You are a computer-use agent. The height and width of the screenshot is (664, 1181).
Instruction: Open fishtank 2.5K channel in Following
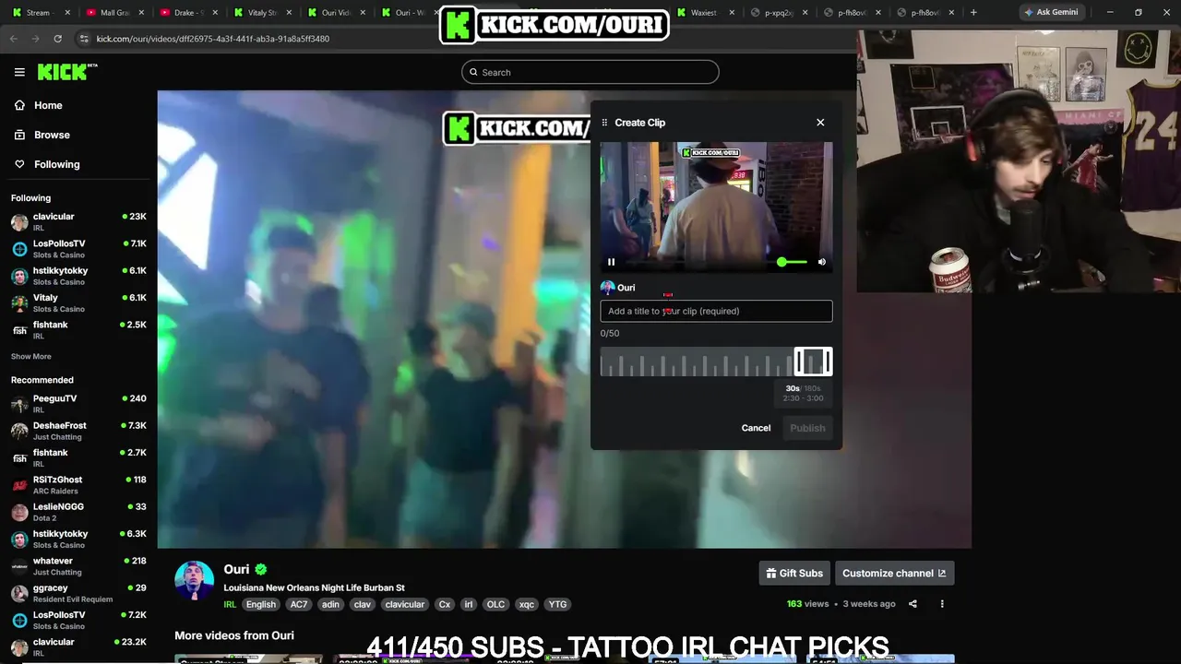click(78, 330)
